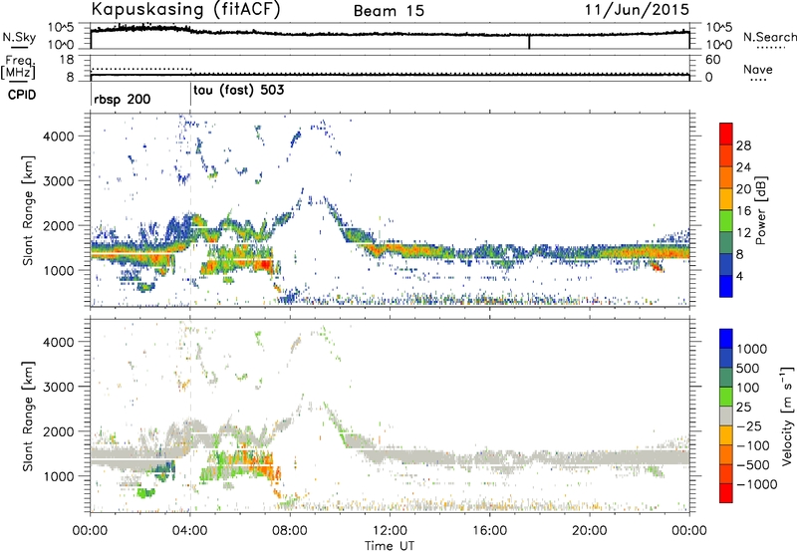The width and height of the screenshot is (797, 552).
Task: Click the '4000' tick of the power panel
Action: click(59, 137)
